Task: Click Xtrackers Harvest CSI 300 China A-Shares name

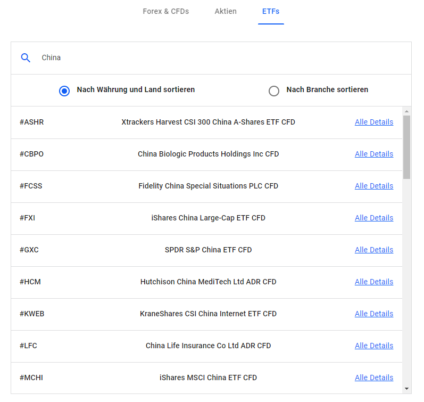Action: point(208,122)
